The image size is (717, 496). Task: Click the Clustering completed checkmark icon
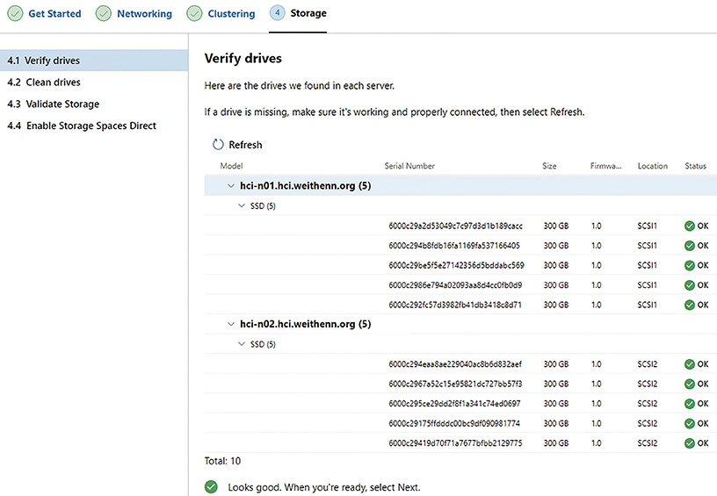(194, 13)
